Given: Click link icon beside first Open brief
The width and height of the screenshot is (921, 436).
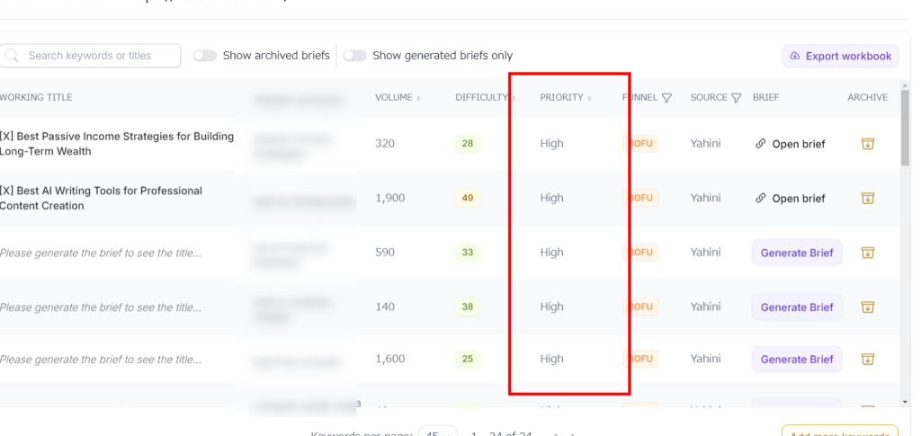Looking at the screenshot, I should click(x=760, y=144).
